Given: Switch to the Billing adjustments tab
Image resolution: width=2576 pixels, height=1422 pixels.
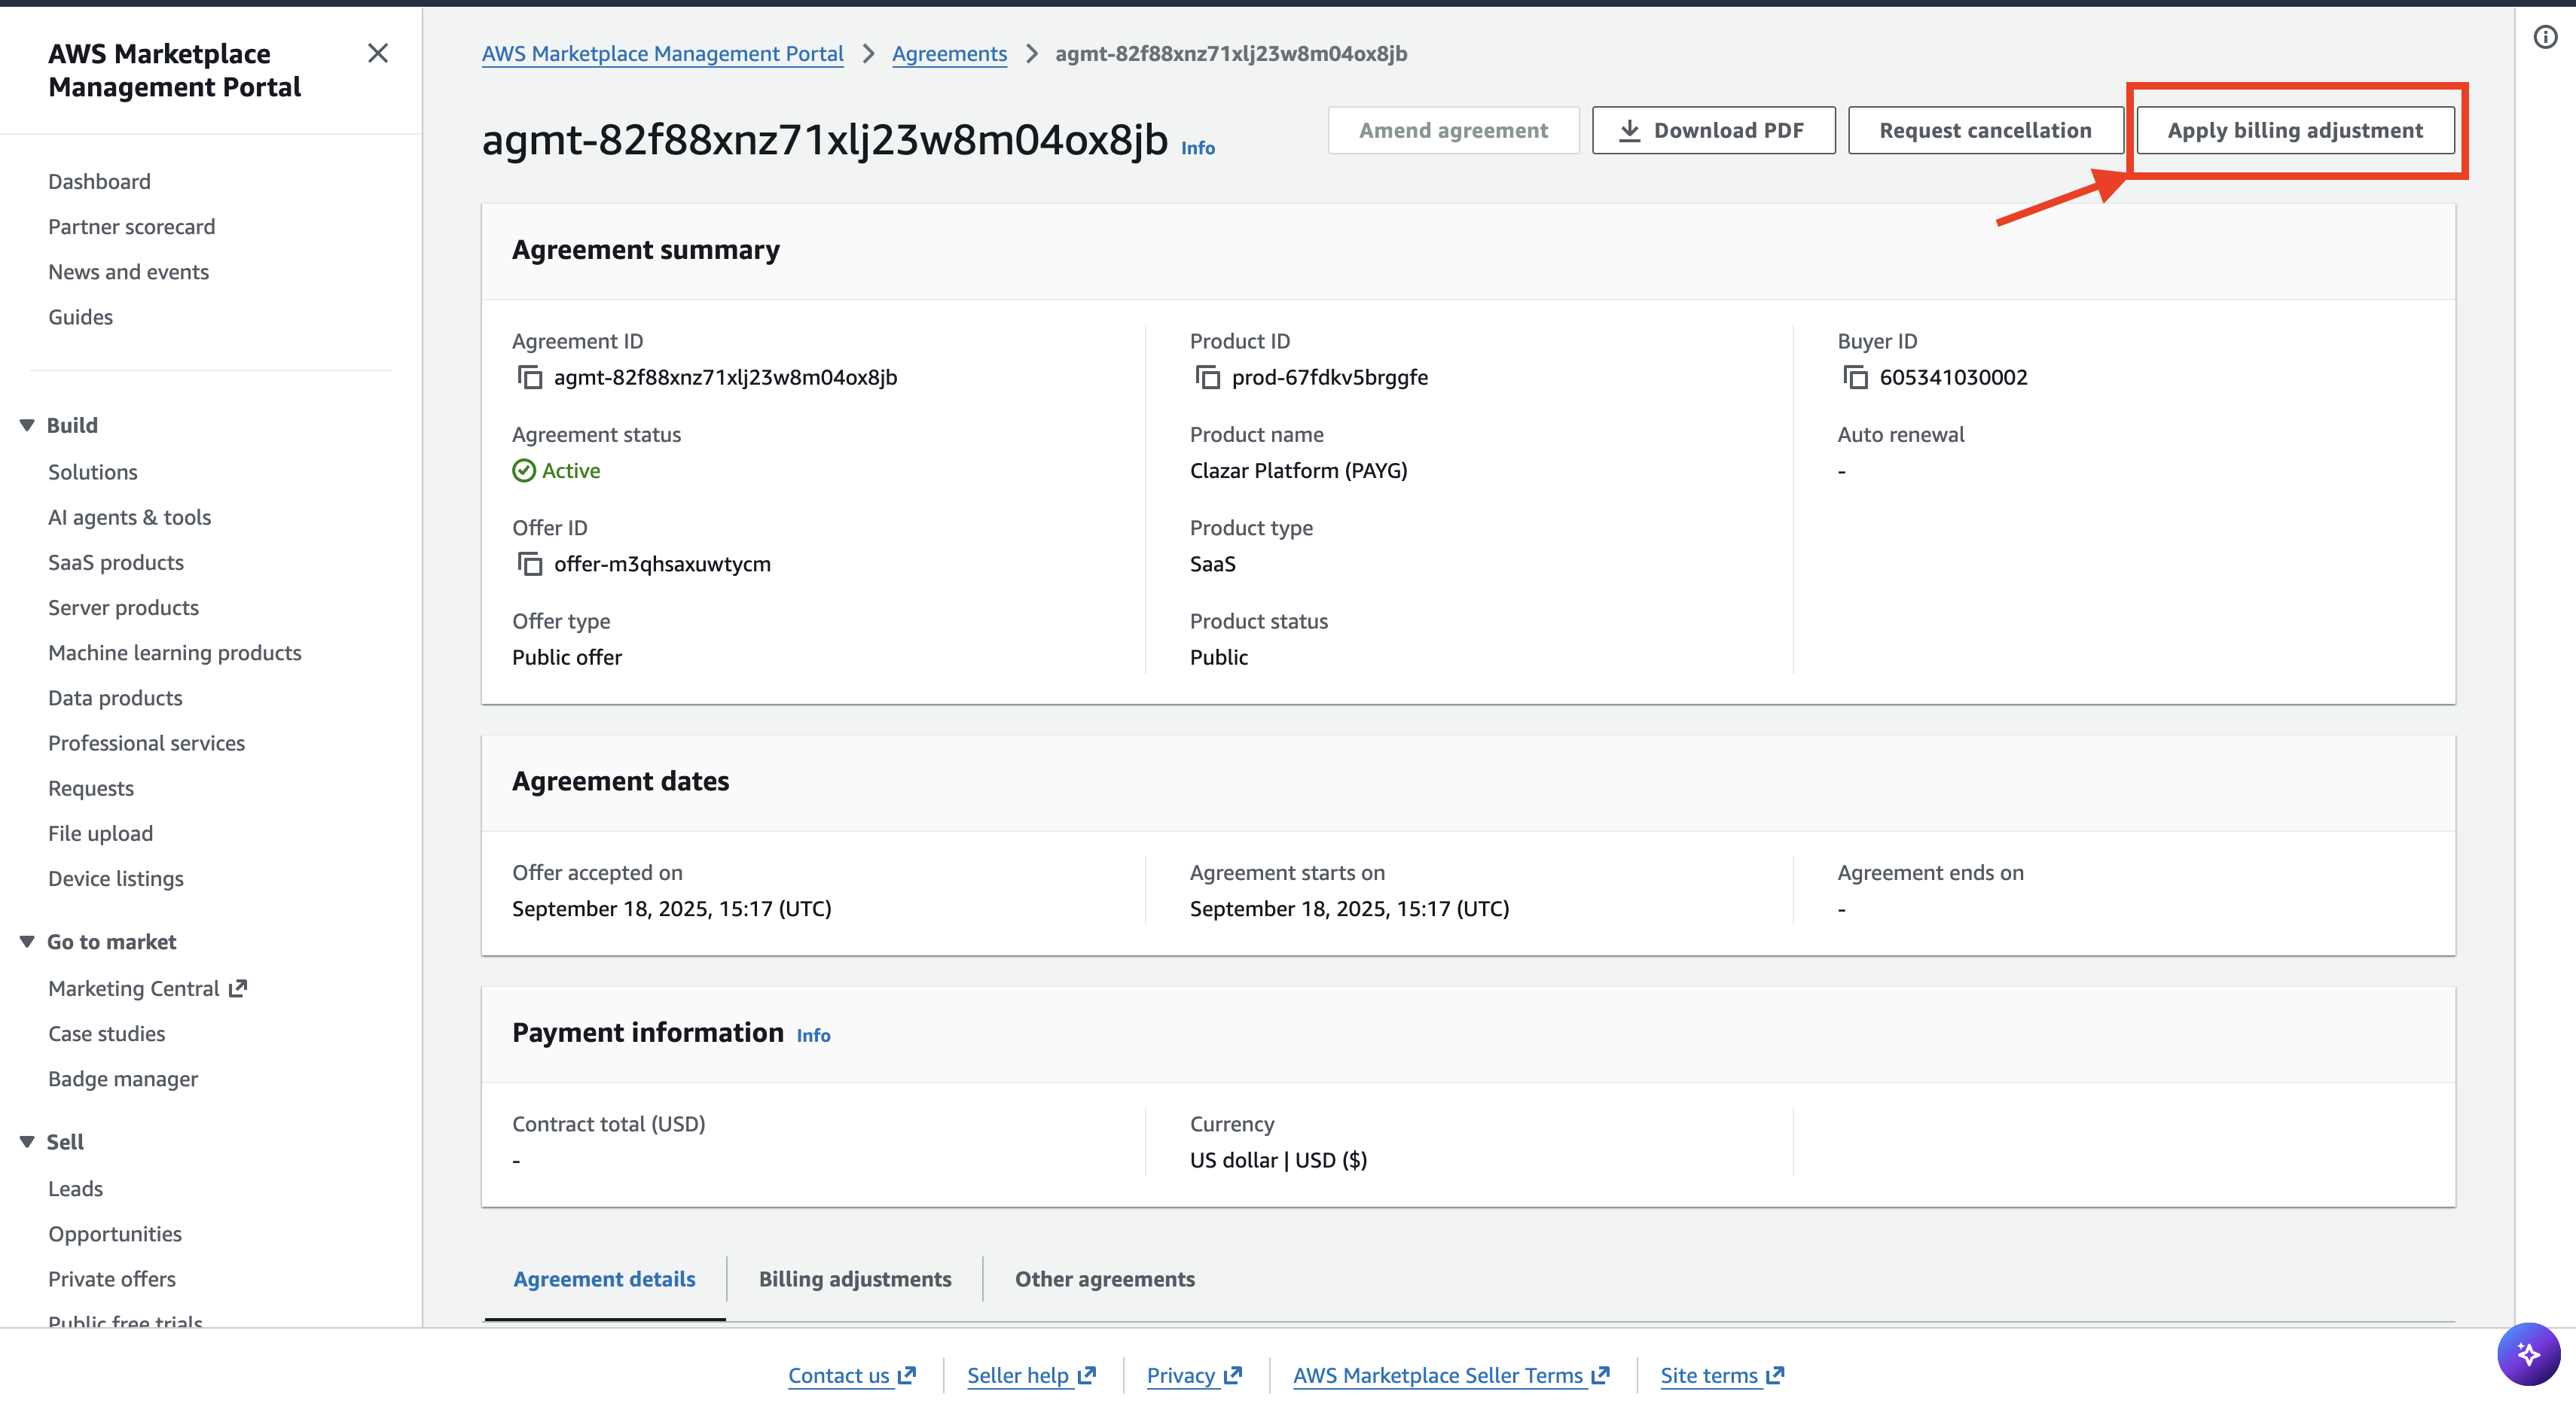Looking at the screenshot, I should (855, 1279).
